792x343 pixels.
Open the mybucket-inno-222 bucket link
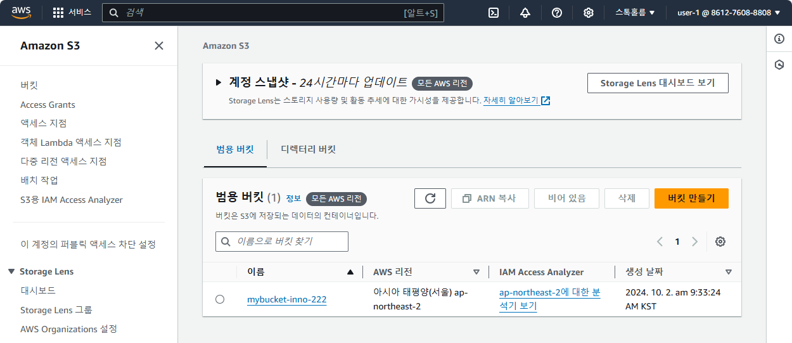click(287, 299)
